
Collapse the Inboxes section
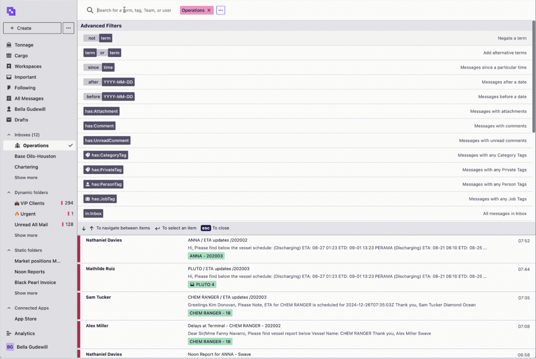pos(9,135)
